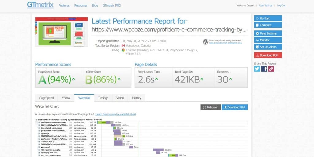Click the css?family=Aladin request name

pyautogui.click(x=54, y=139)
